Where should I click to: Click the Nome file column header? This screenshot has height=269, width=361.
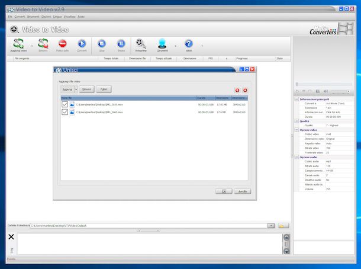pos(128,98)
